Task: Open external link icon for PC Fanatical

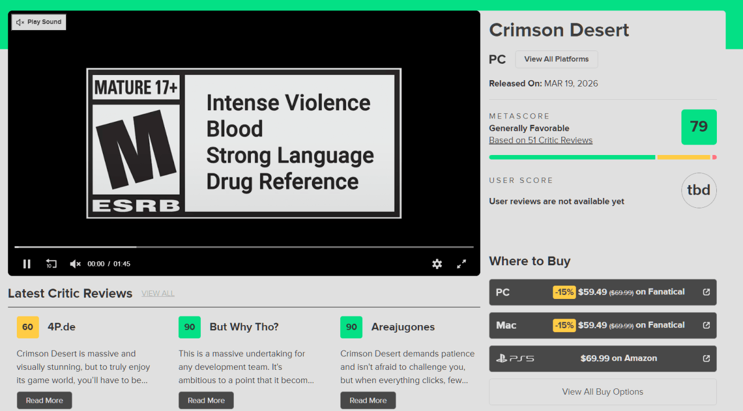Action: (x=706, y=293)
